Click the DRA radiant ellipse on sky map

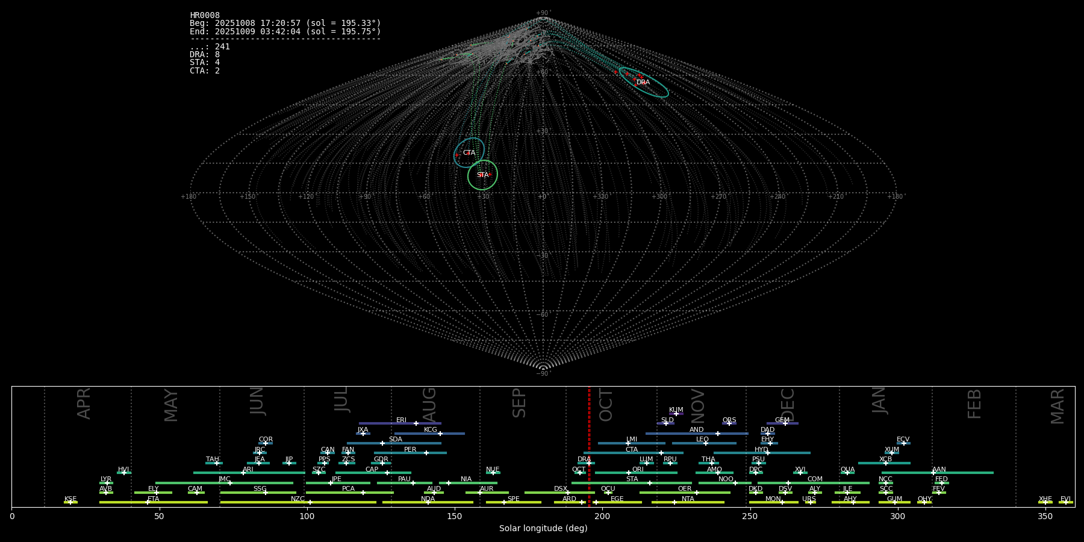[x=644, y=83]
